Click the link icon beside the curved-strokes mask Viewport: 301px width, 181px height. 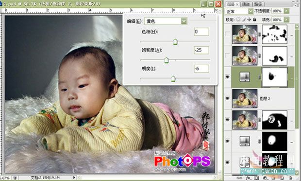[260, 56]
